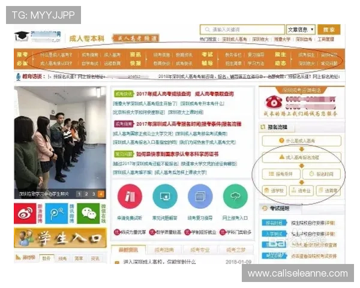360x288 pixels.
Task: Click the blue calendar circle icon
Action: coord(200,196)
